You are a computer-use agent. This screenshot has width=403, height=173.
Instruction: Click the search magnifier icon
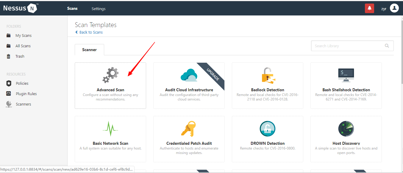[387, 46]
